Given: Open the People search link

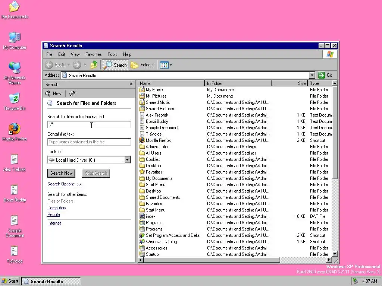Looking at the screenshot, I should 54,214.
